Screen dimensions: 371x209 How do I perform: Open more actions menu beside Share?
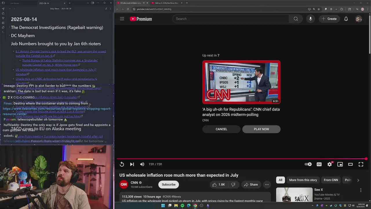pos(267,185)
